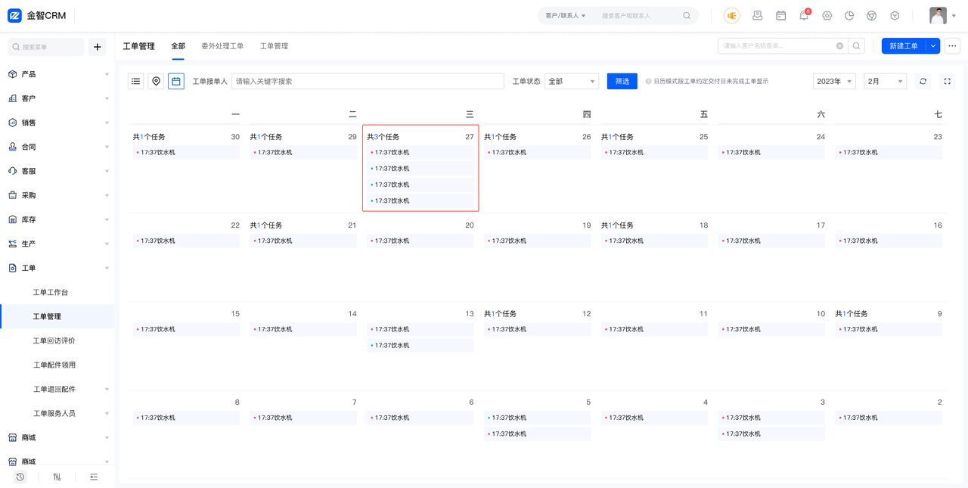Expand the 产品 sidebar menu
The width and height of the screenshot is (968, 488).
(57, 74)
